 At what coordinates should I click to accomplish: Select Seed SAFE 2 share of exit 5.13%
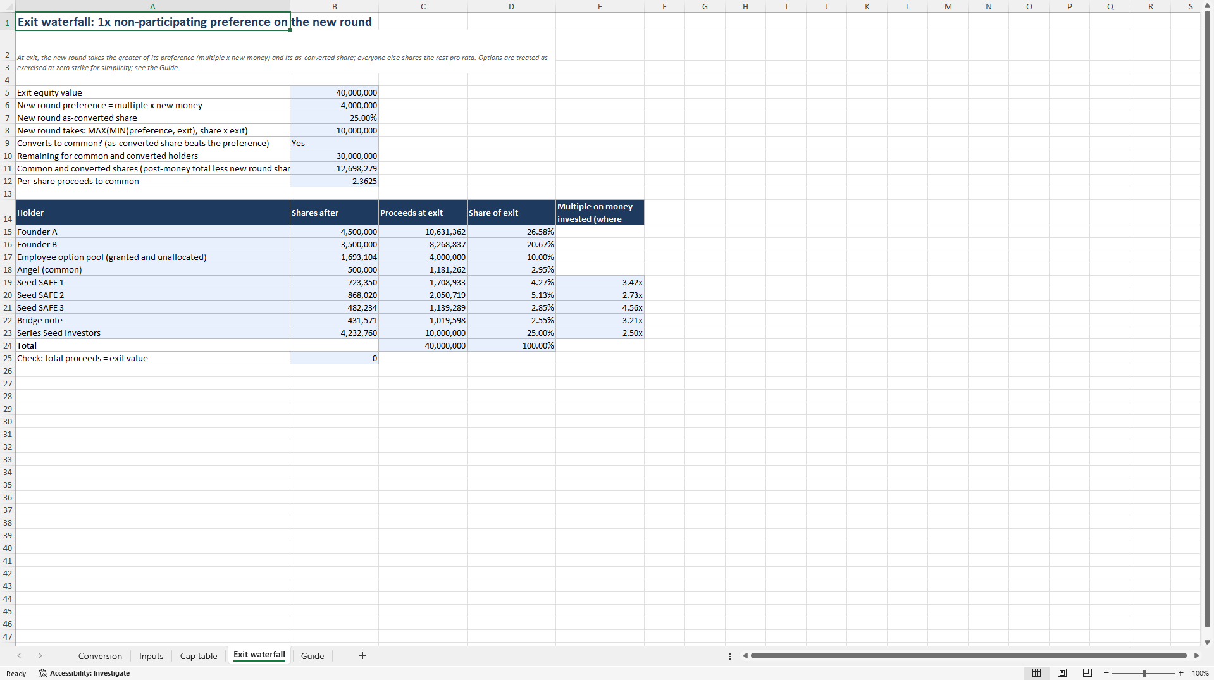point(511,295)
